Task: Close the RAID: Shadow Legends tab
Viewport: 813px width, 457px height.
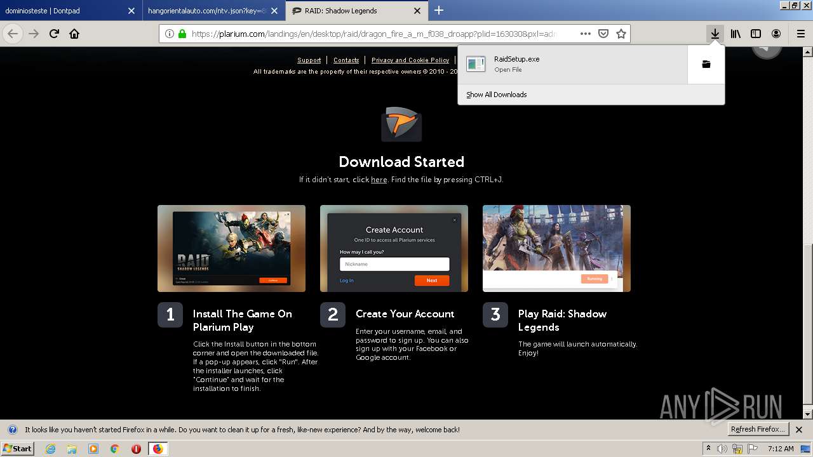Action: [x=417, y=11]
